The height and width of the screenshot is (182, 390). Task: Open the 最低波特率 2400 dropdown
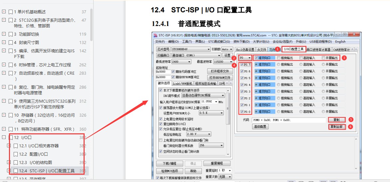click(x=181, y=61)
